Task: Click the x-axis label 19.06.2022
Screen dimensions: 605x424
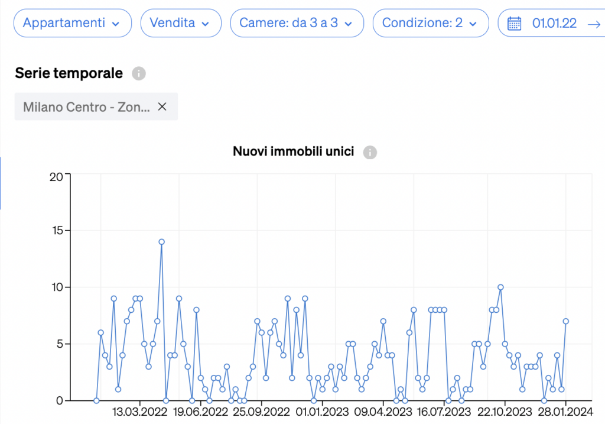Action: (x=201, y=412)
